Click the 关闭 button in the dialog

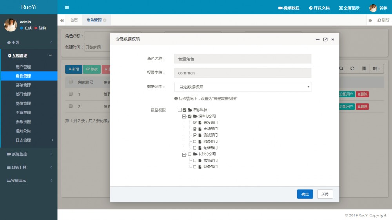click(325, 194)
